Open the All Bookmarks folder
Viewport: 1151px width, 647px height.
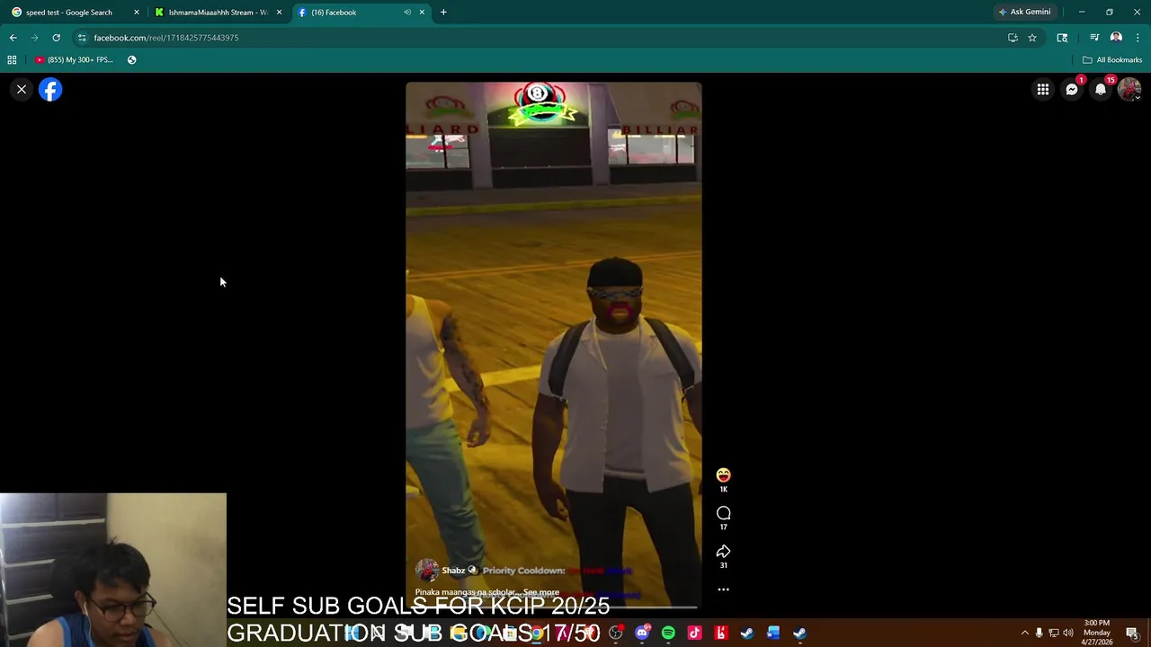coord(1112,60)
